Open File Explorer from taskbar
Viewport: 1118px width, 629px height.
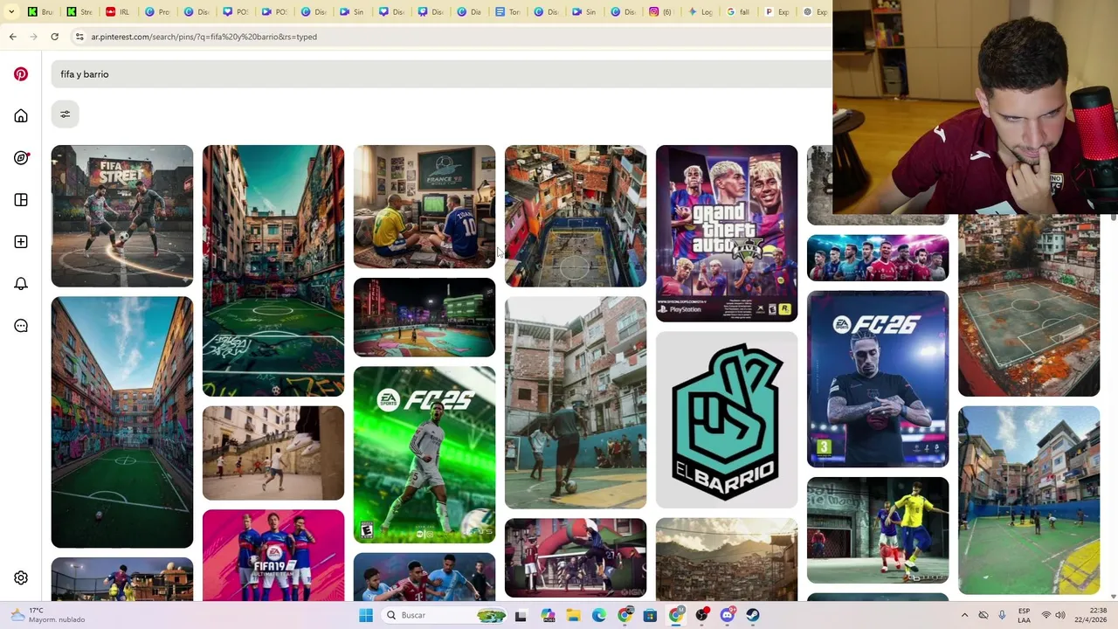point(573,615)
